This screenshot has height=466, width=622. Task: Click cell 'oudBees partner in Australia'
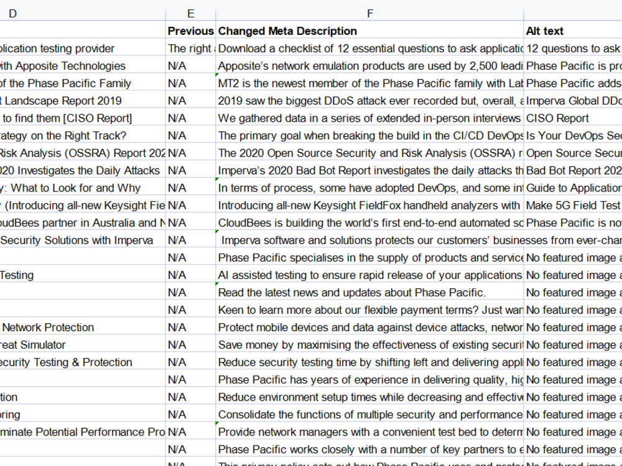point(83,222)
